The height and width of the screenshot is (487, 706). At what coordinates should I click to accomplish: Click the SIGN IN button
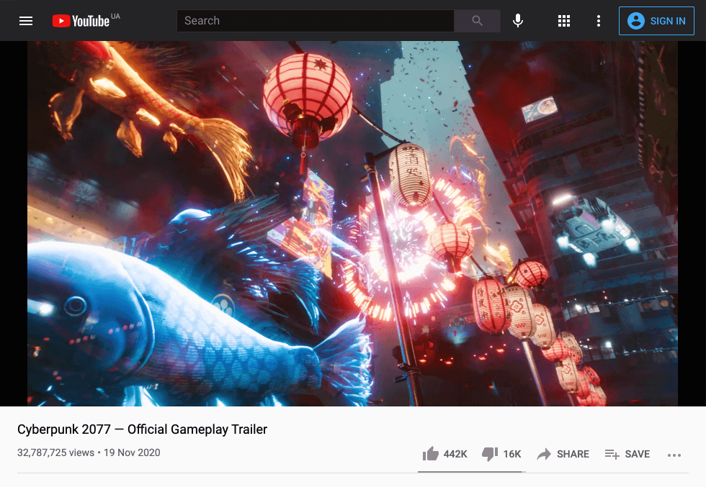tap(656, 21)
